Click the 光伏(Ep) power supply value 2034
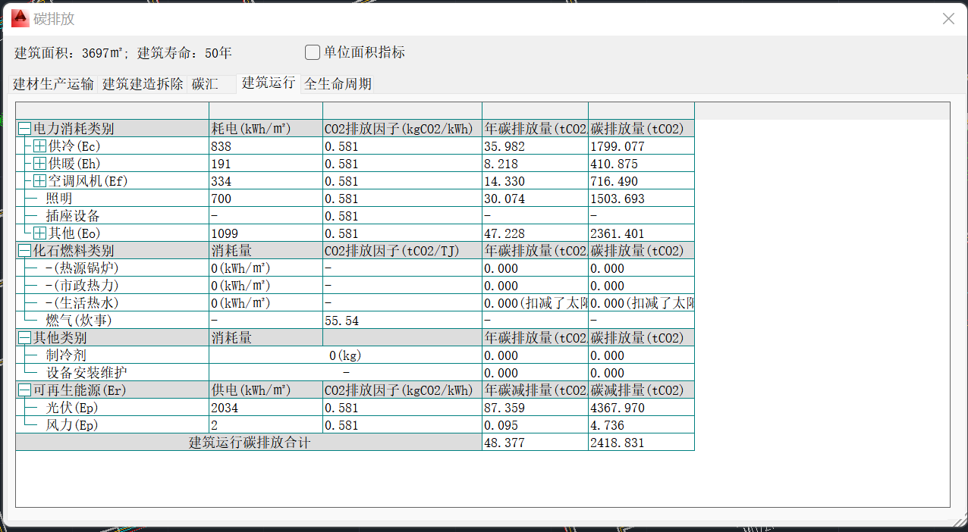The width and height of the screenshot is (968, 532). coord(225,408)
